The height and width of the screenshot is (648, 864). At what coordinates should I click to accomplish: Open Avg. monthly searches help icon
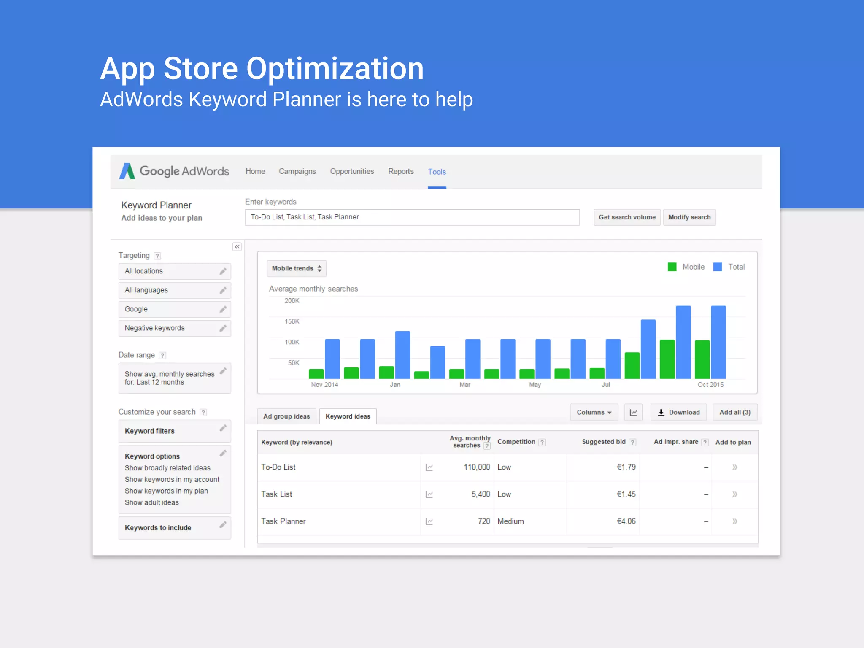(x=487, y=446)
